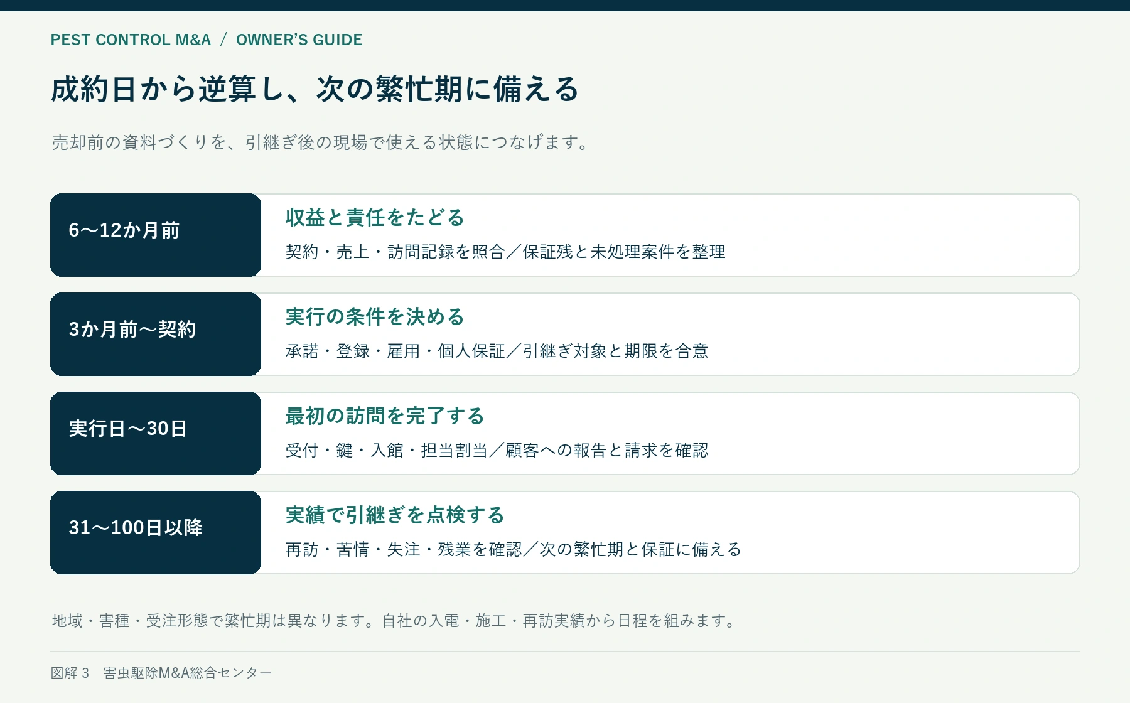
Task: Click the 'OWNER'S GUIDE' breadcrumb text
Action: pos(299,40)
